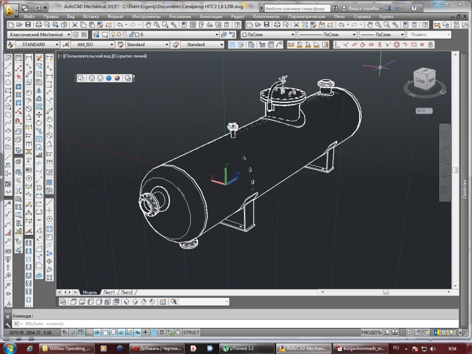Toggle layer lock padlock in layer dropdown

click(132, 35)
